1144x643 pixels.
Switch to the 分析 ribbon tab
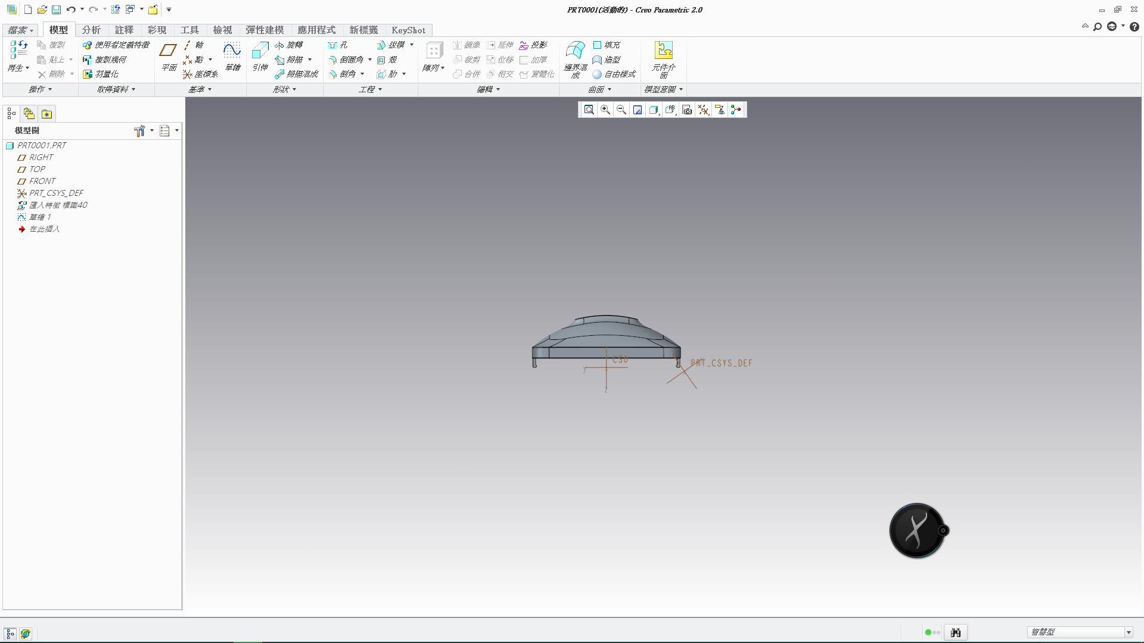pos(91,30)
